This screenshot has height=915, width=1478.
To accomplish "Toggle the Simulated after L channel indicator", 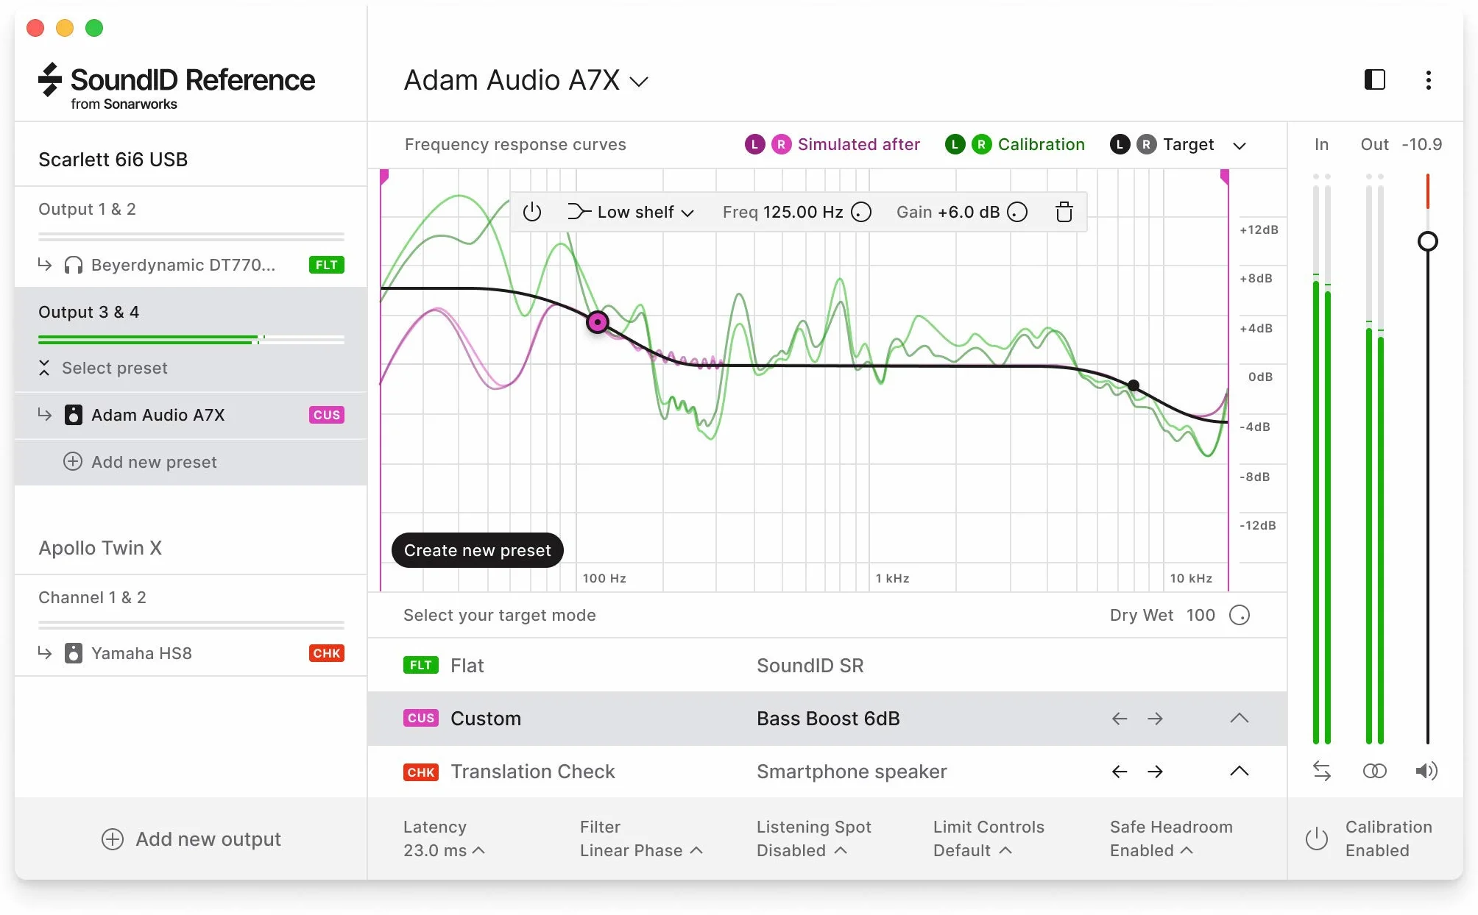I will coord(754,144).
